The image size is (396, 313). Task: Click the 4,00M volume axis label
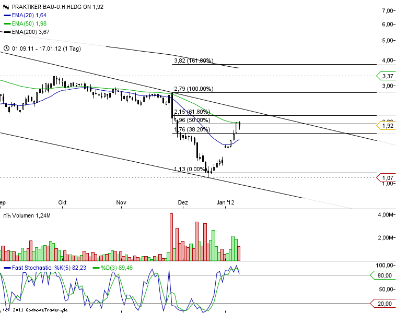tap(386, 214)
